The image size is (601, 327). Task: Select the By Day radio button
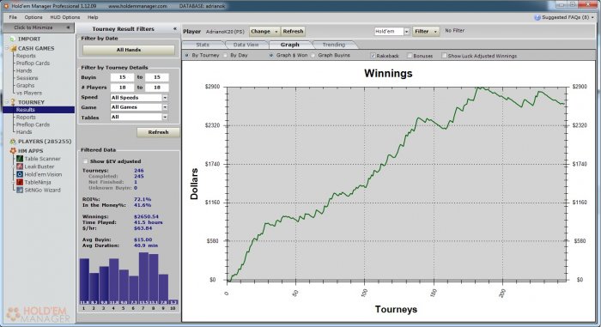pos(225,56)
